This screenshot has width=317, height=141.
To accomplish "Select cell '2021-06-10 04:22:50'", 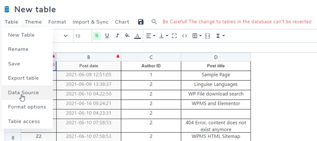I will 89,95.
